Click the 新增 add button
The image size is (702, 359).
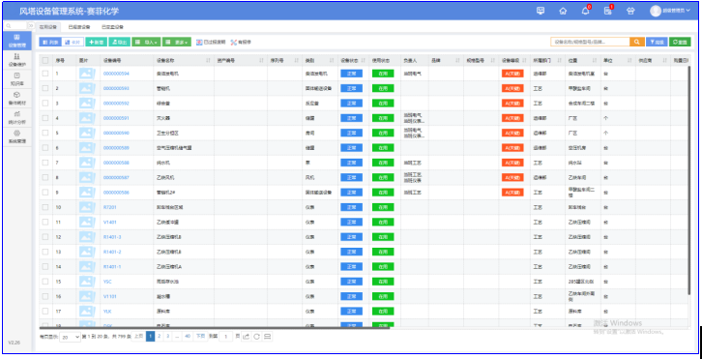coord(97,42)
